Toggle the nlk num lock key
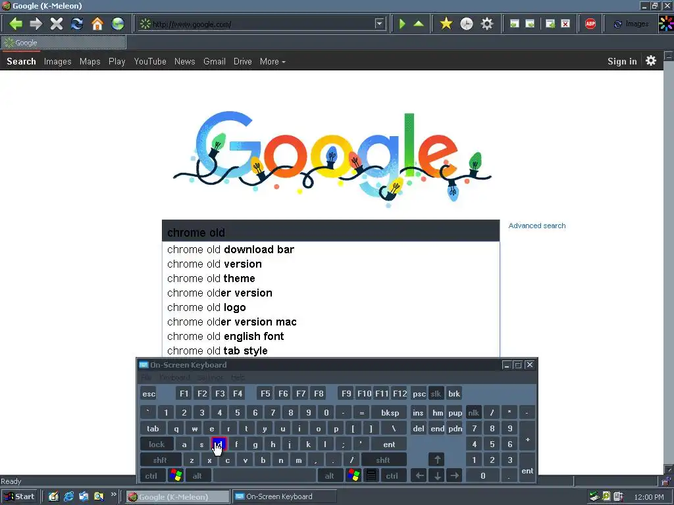Screen dimensions: 674x505 [x=474, y=413]
